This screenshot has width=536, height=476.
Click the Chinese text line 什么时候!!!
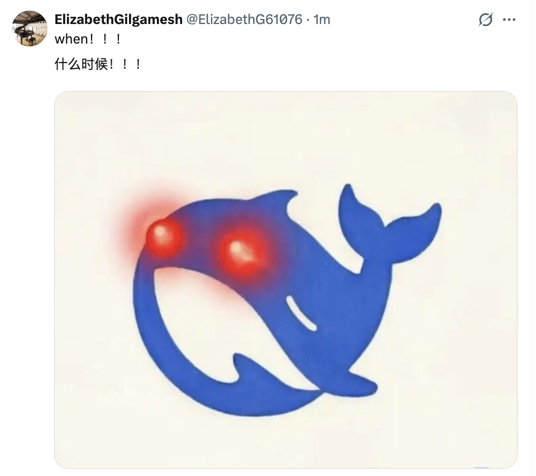coord(98,64)
